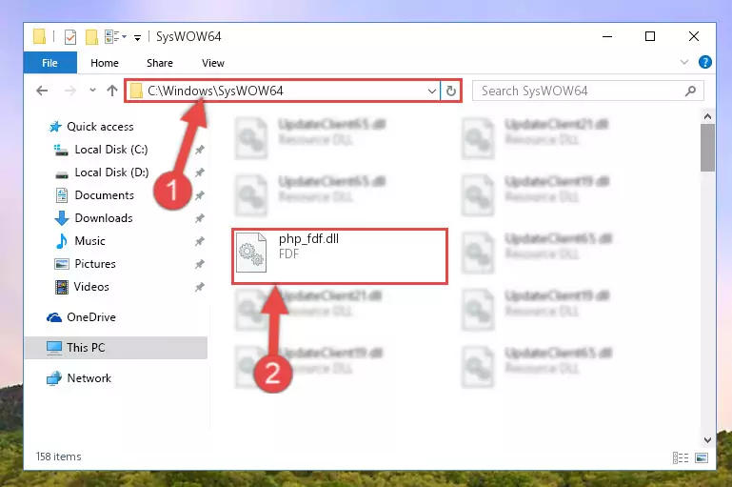Click the scrollbar down arrow
This screenshot has height=487, width=732.
[x=707, y=439]
